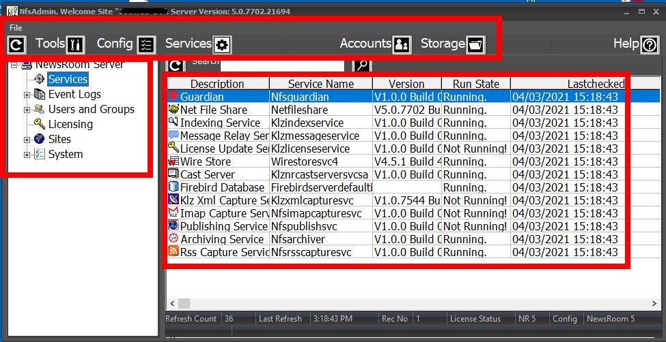
Task: Click the magnifier search icon
Action: [x=362, y=65]
